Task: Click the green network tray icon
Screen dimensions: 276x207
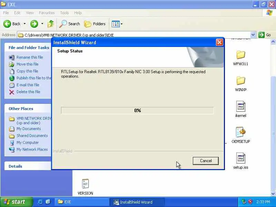Action: coord(244,202)
